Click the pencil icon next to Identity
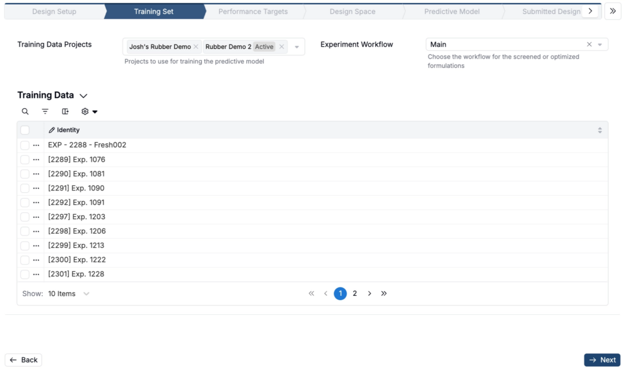The width and height of the screenshot is (625, 371). (51, 130)
